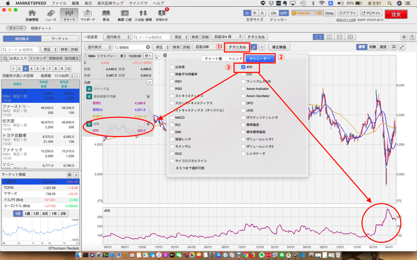Screen dimensions: 417x260
Task: Open the 東証 dropdown in the left search panel
Action: click(49, 50)
